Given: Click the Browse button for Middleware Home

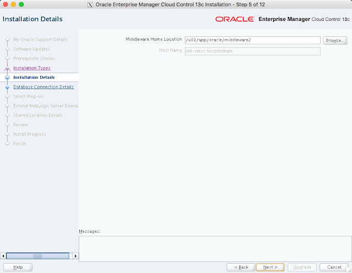Looking at the screenshot, I should point(335,40).
